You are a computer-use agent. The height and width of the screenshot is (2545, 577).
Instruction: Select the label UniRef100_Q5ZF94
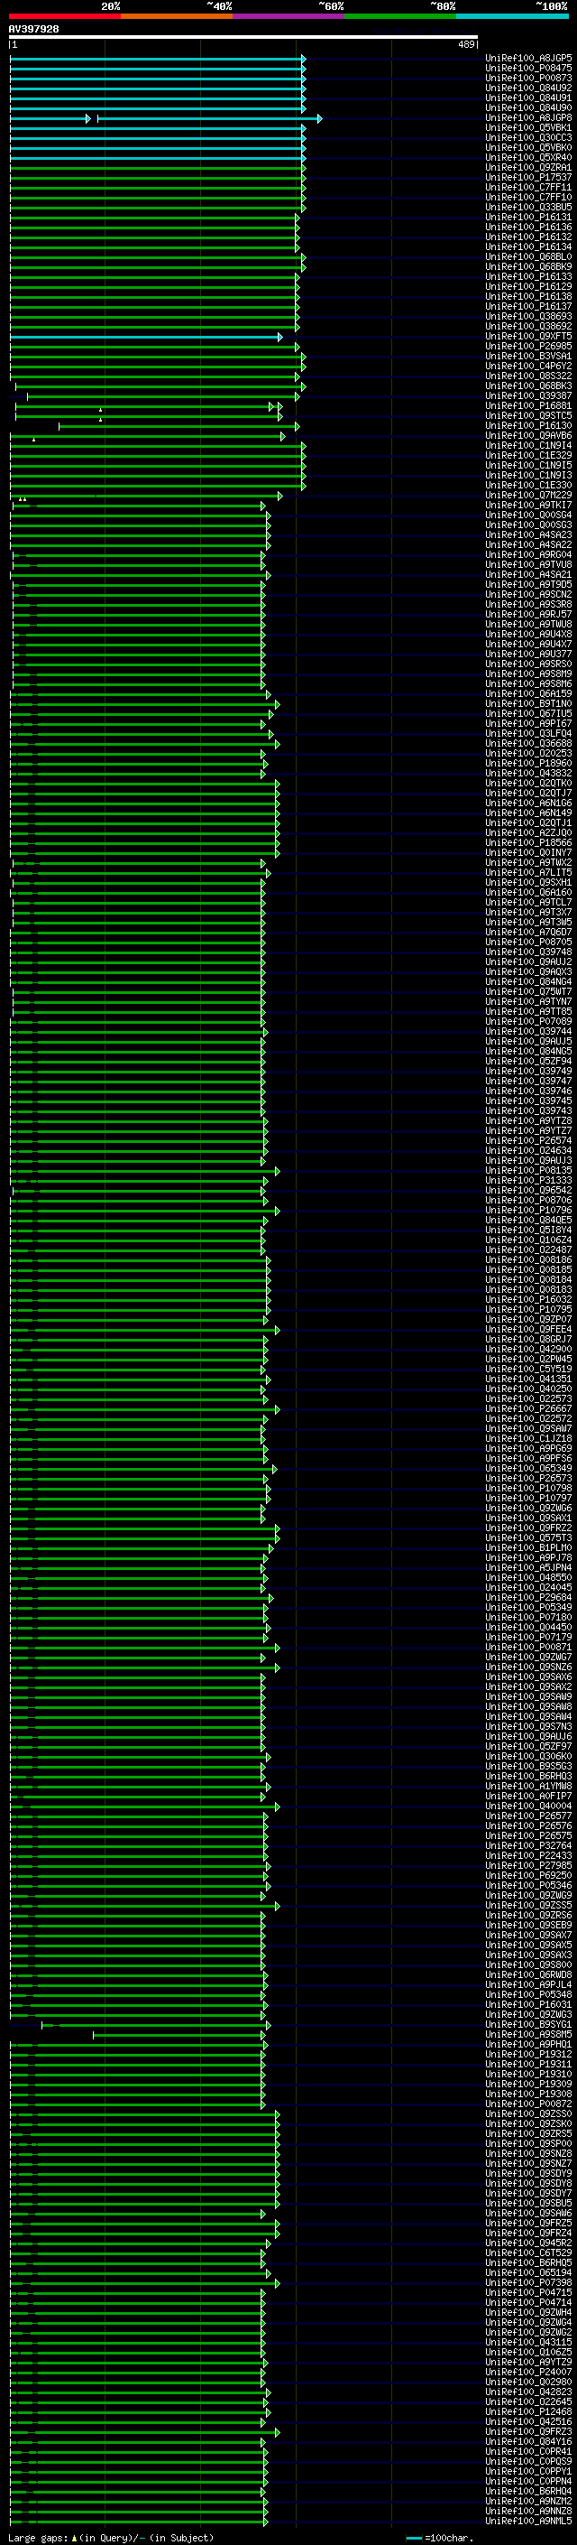coord(528,1061)
